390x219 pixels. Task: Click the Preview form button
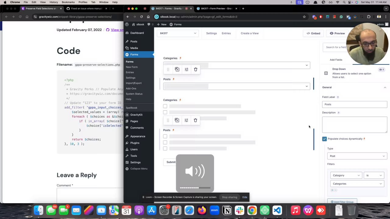337,33
